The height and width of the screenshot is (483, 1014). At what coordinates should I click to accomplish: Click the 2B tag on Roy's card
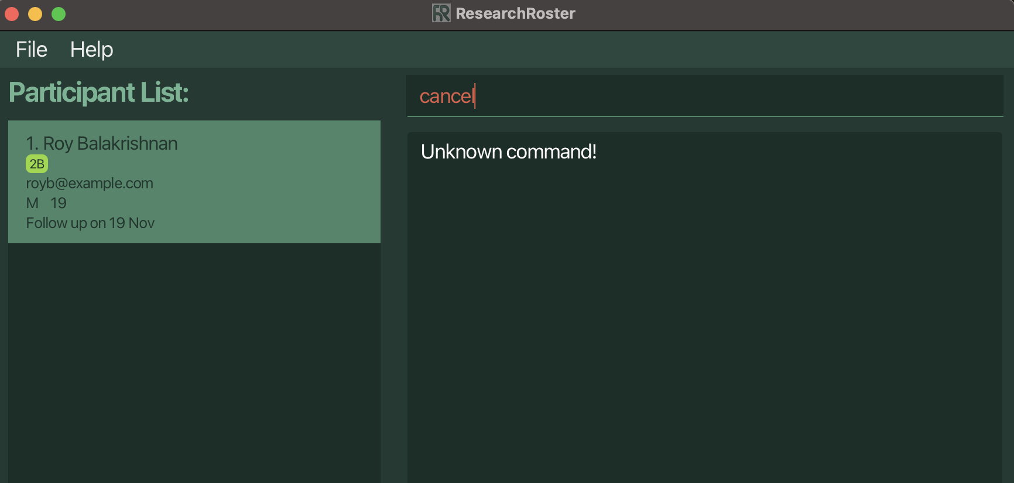click(37, 164)
